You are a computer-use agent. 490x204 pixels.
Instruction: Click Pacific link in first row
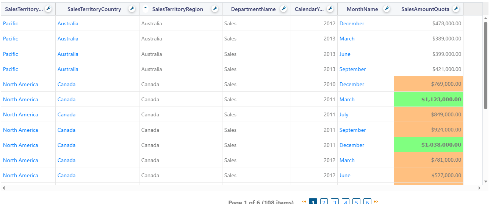tap(11, 23)
